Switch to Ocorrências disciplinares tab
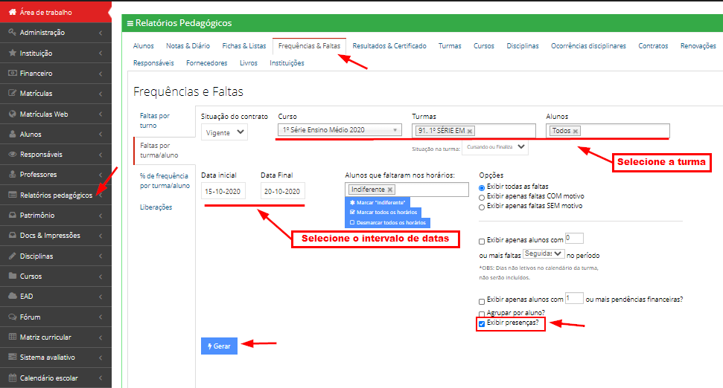 coord(588,46)
